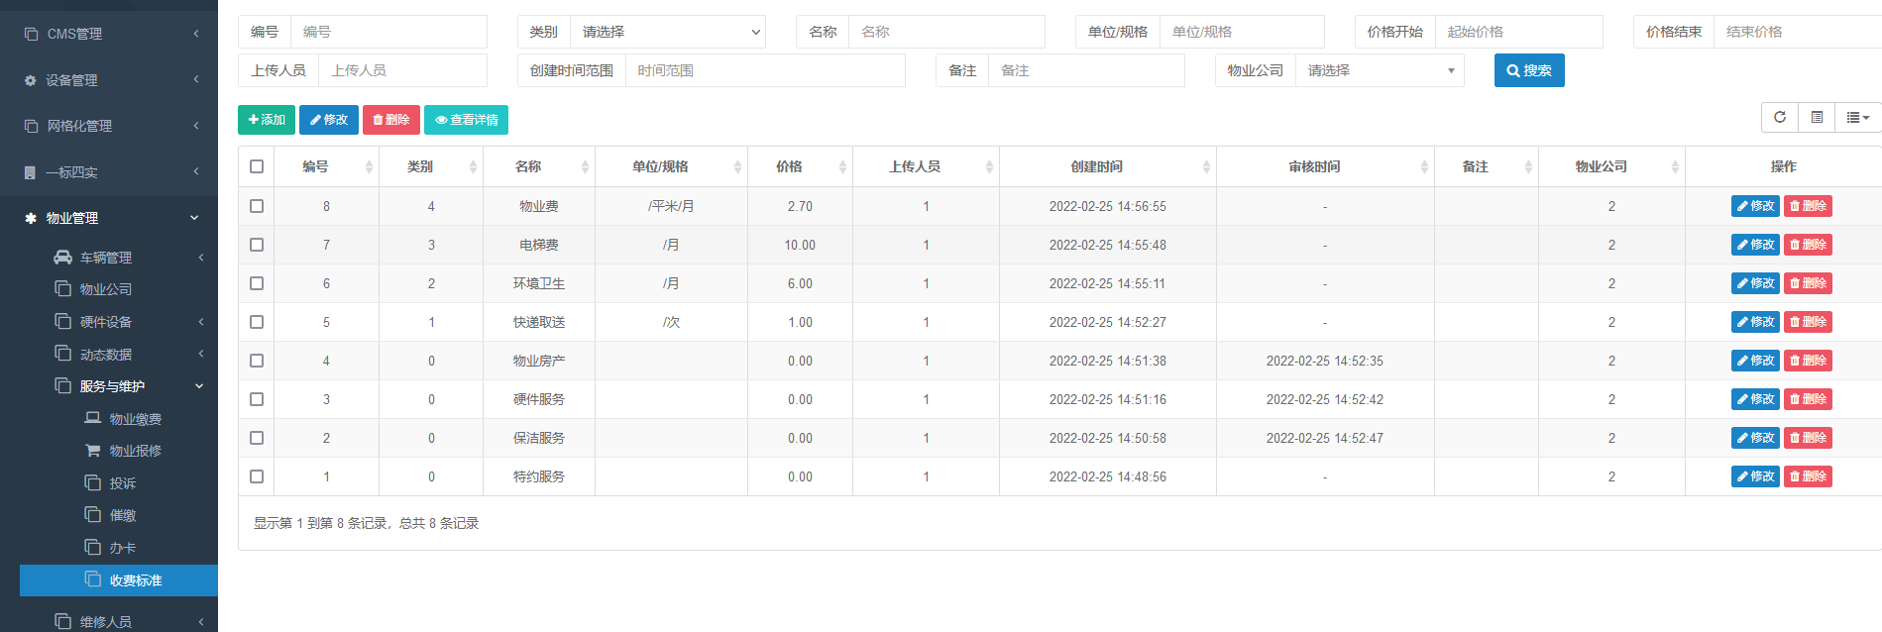Toggle table card view icon
Image resolution: width=1882 pixels, height=632 pixels.
pos(1817,117)
